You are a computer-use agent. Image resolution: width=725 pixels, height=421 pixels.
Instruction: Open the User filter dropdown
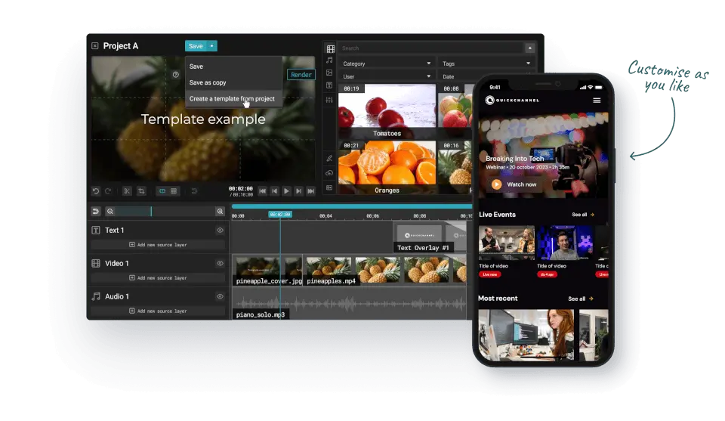click(387, 76)
